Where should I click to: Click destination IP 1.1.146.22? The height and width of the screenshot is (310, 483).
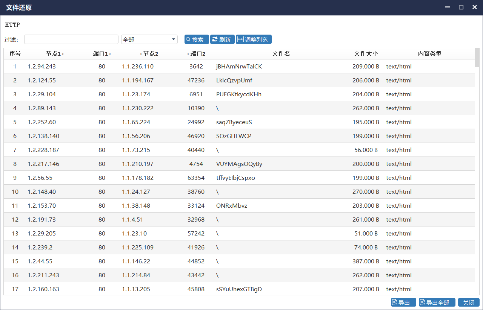[136, 261]
